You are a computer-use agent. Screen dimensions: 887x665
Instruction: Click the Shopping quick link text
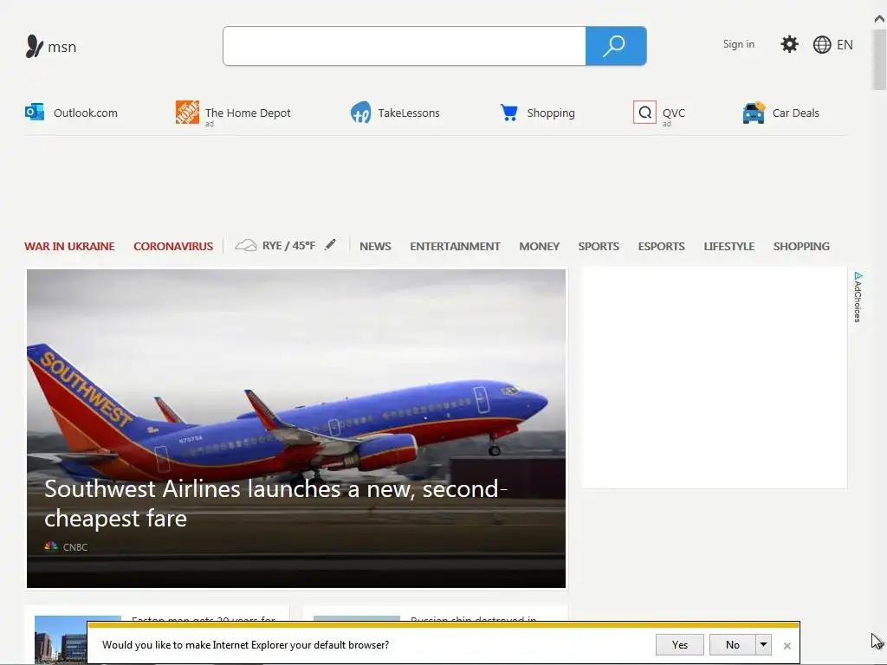550,113
